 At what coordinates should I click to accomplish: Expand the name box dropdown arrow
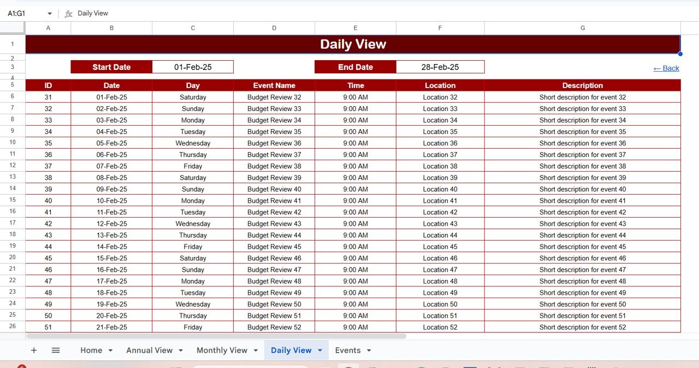coord(50,13)
